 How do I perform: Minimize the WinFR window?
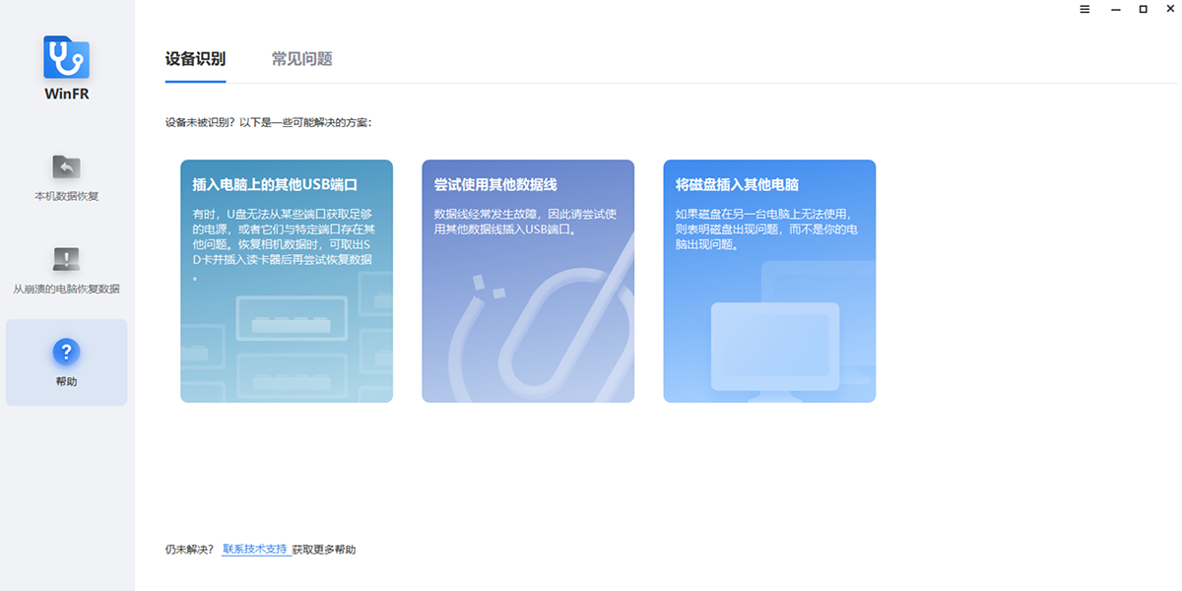1115,9
